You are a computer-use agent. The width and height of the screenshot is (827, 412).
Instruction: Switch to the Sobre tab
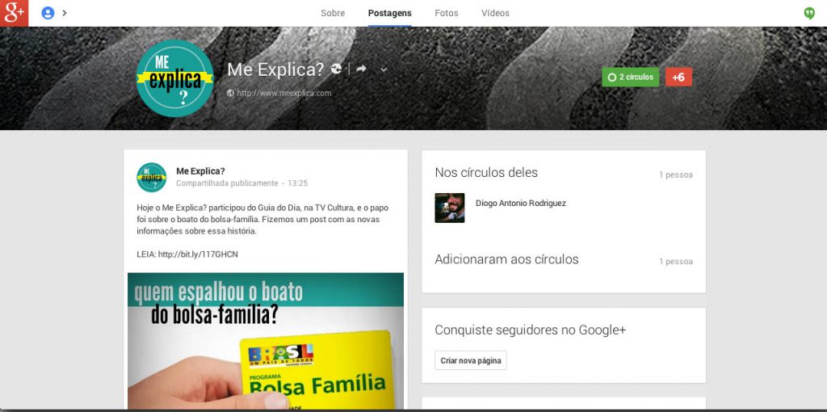333,13
